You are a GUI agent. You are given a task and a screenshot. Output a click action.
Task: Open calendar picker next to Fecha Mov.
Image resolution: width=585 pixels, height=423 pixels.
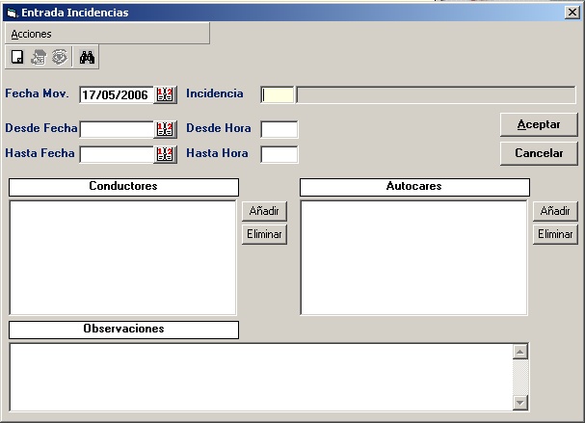pyautogui.click(x=165, y=94)
